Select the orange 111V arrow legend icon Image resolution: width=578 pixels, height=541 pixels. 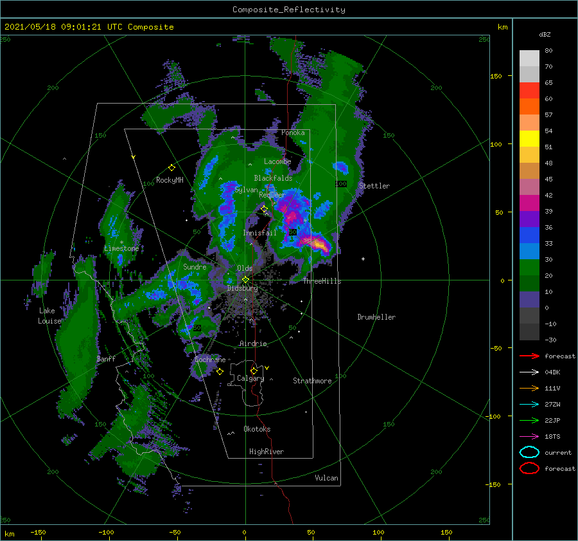point(529,388)
